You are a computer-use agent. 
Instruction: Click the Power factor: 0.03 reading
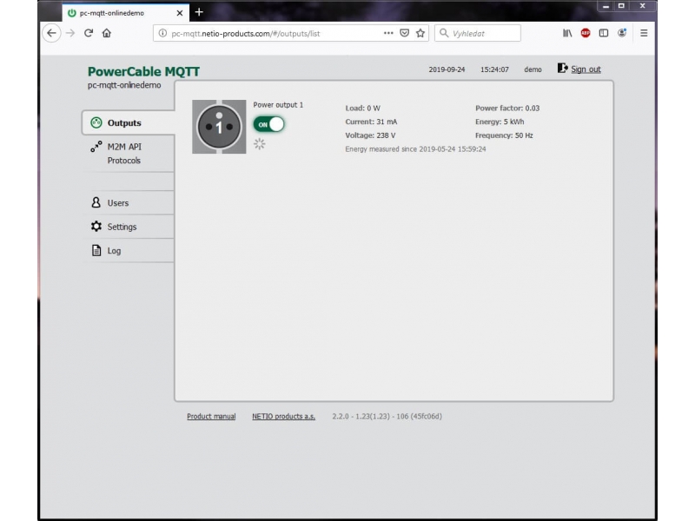(x=507, y=108)
